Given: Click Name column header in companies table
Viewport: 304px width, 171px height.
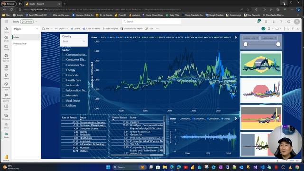Looking at the screenshot, I should [133, 117].
